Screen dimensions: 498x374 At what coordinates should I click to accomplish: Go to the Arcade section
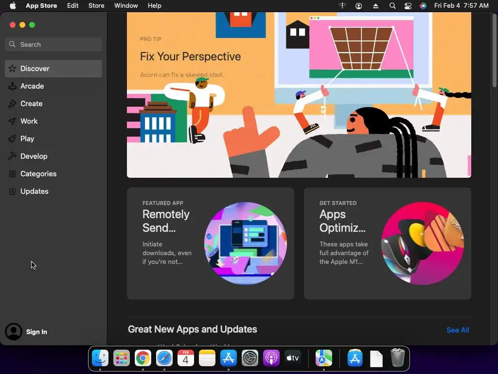coord(53,86)
